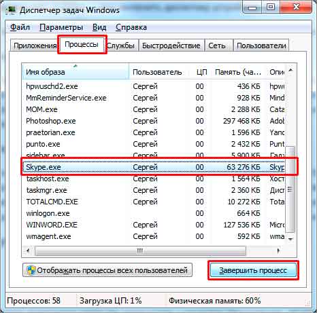Select the Photoshop.exe process row
The width and height of the screenshot is (317, 313).
point(154,121)
